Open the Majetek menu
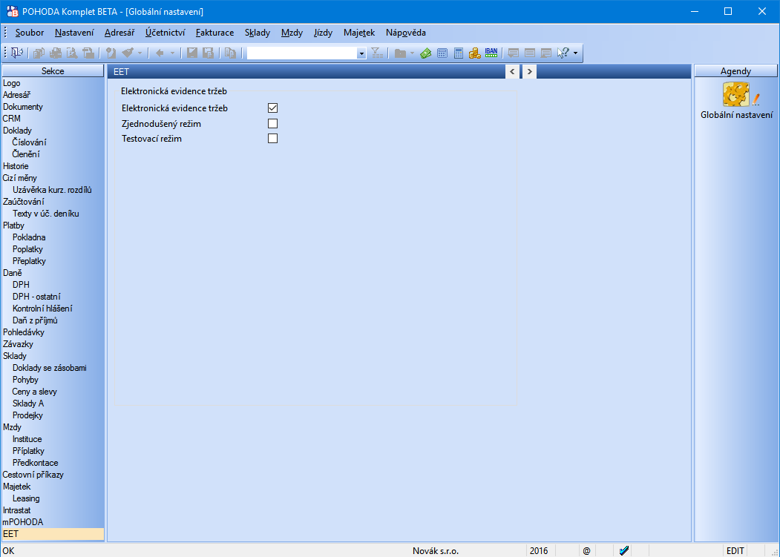This screenshot has width=780, height=557. tap(359, 33)
